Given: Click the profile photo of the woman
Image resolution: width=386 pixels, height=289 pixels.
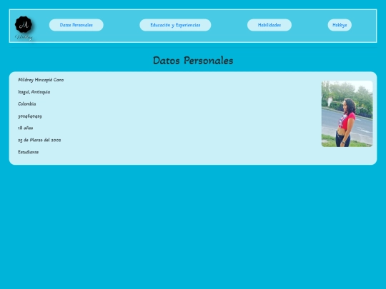Looking at the screenshot, I should (x=347, y=113).
